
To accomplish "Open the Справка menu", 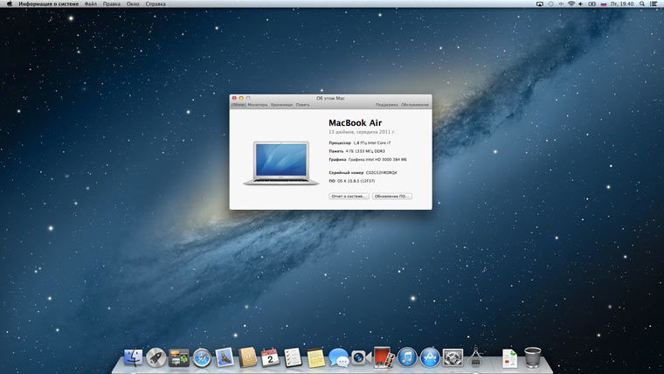I will (154, 4).
